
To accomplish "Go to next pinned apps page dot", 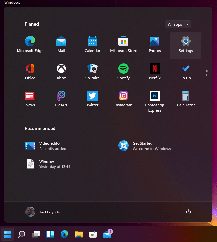I will pyautogui.click(x=207, y=75).
